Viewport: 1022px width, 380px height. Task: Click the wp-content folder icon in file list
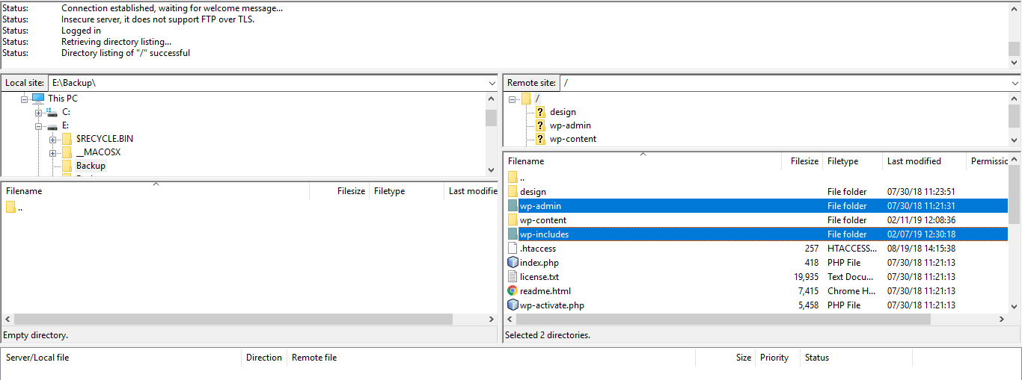tap(512, 220)
